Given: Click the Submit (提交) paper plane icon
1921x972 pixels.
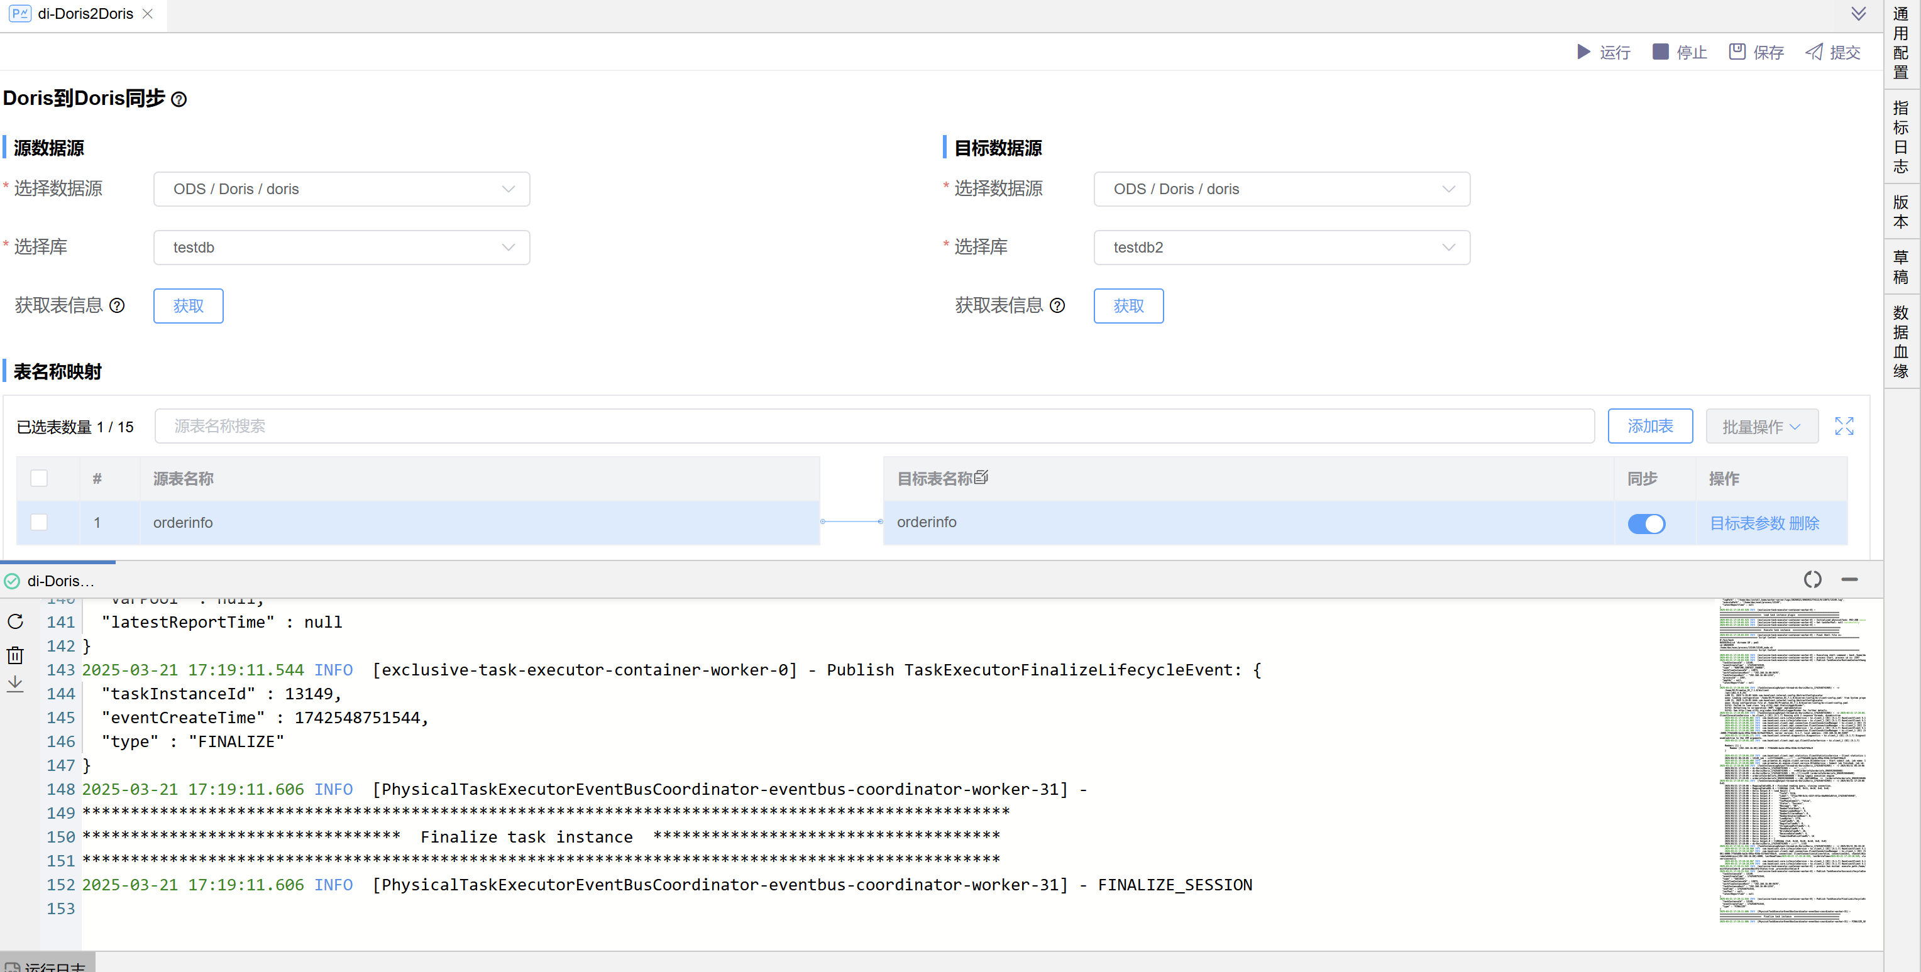Looking at the screenshot, I should pos(1814,52).
